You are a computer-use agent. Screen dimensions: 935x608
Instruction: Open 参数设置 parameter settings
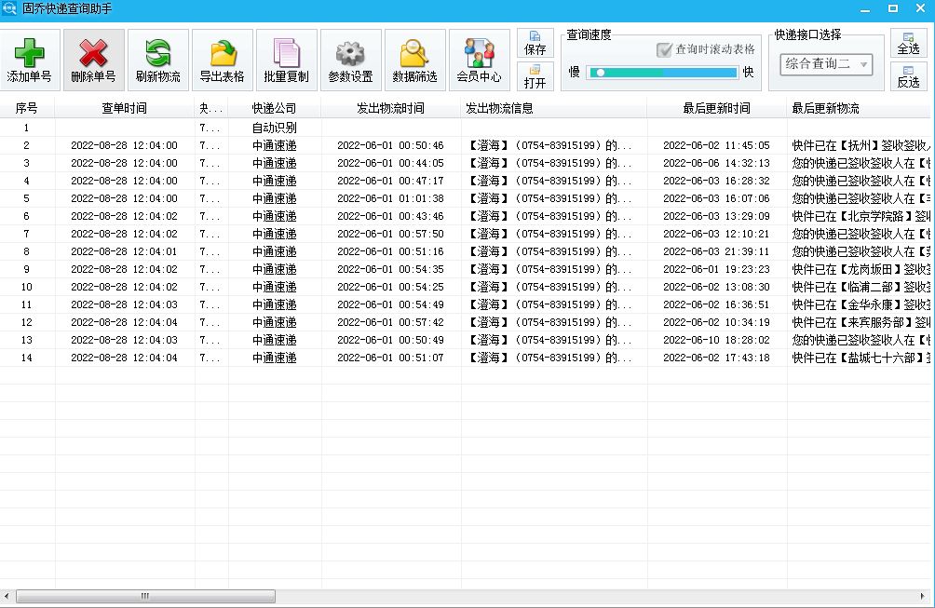(x=349, y=59)
